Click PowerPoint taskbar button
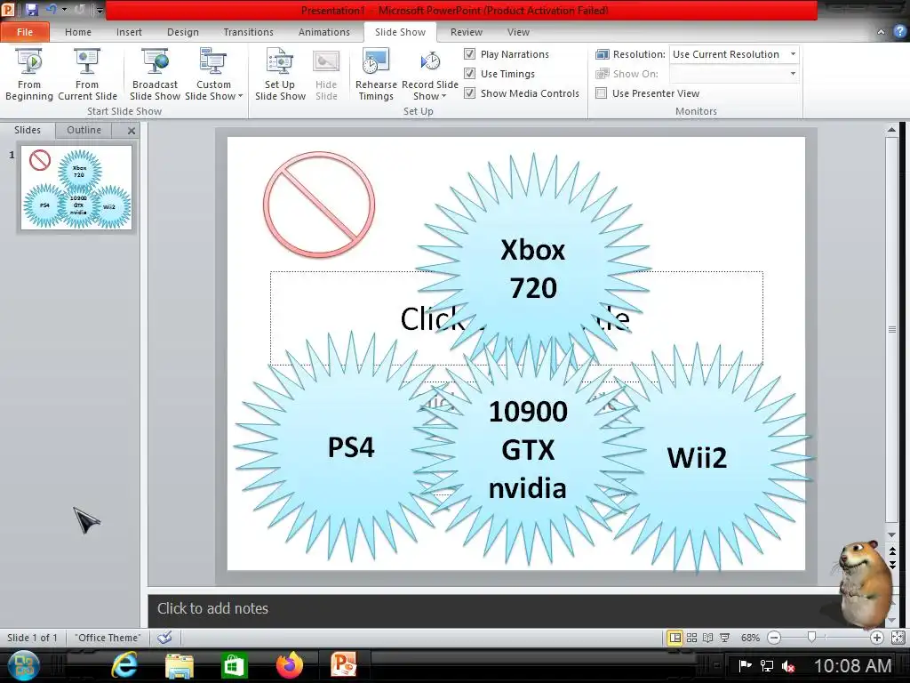 click(x=344, y=665)
